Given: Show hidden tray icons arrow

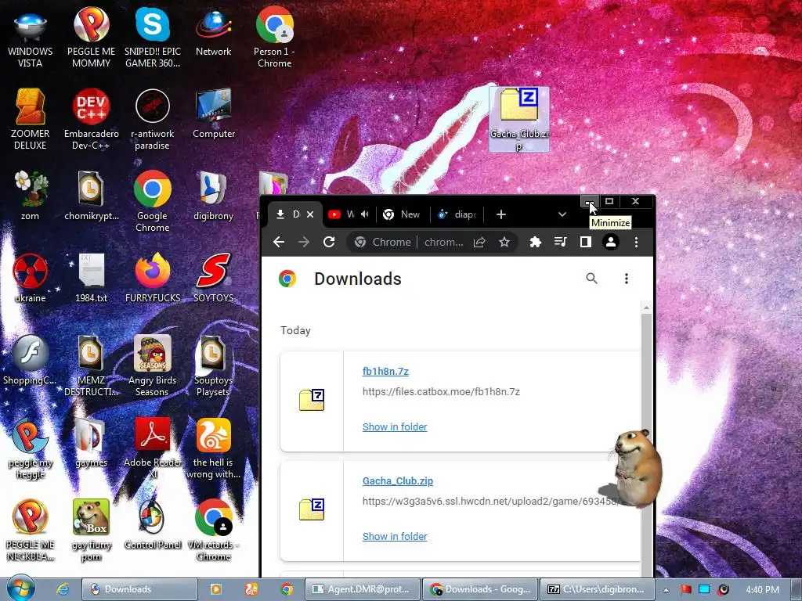Looking at the screenshot, I should point(666,589).
